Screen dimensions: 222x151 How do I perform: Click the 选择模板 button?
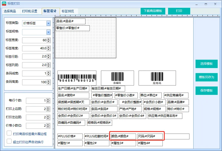pos(206,64)
